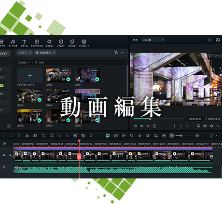
Task: Expand the Record dropdown next to Import
Action: tap(45, 53)
